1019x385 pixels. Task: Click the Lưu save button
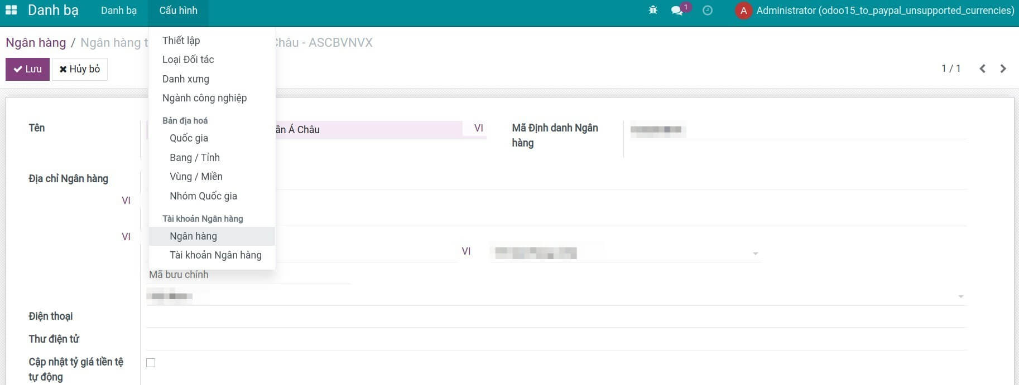click(x=28, y=69)
